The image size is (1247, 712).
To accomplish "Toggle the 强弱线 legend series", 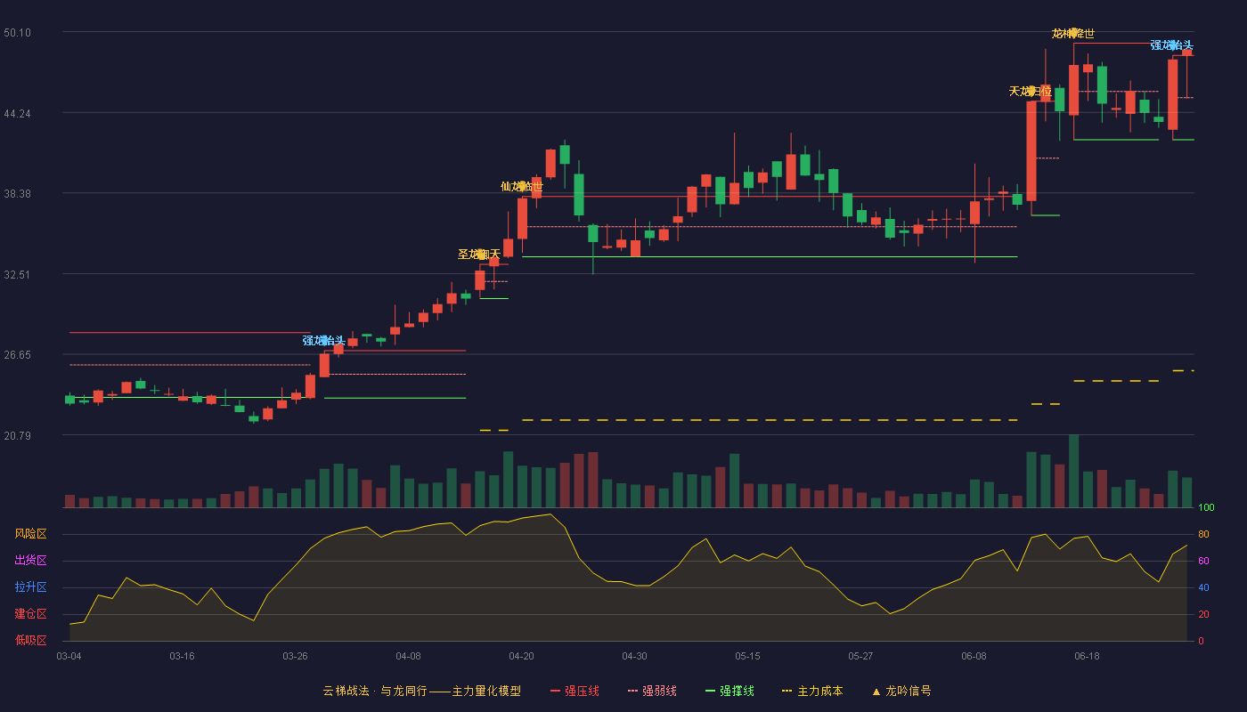I will [652, 691].
